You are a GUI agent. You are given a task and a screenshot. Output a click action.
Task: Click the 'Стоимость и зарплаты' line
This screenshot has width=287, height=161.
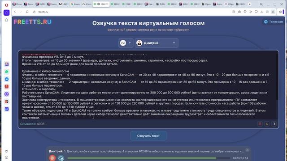39,89
